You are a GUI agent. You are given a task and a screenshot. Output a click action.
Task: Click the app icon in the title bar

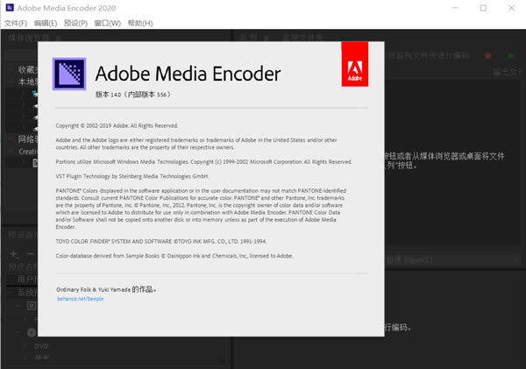[x=10, y=8]
